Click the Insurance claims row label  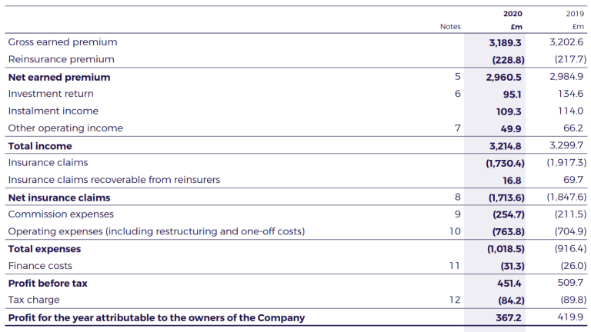point(48,163)
